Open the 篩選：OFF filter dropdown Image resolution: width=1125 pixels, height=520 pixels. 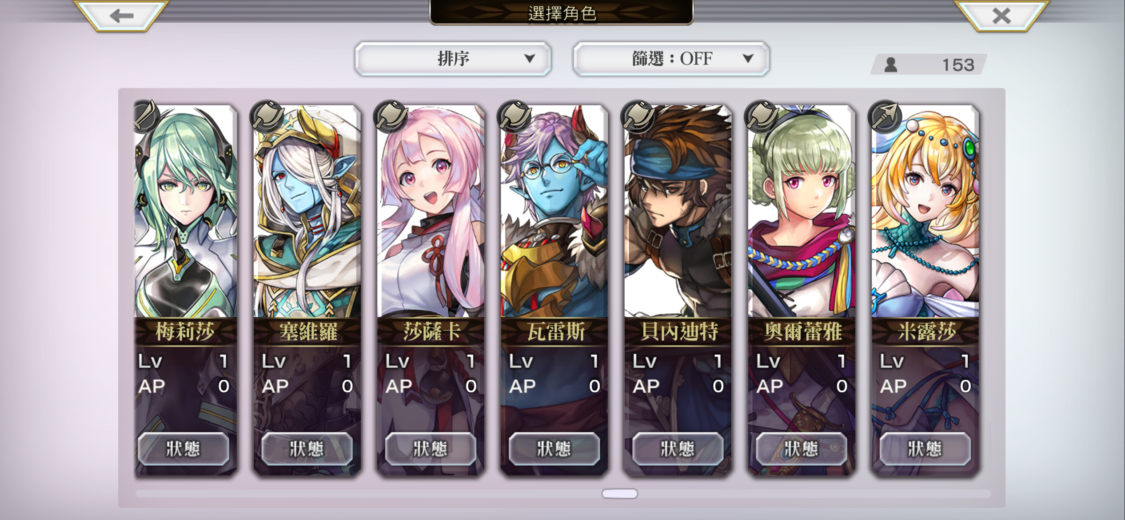pyautogui.click(x=671, y=59)
